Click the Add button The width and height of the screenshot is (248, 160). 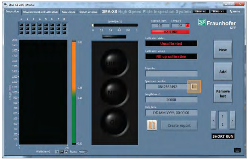[x=223, y=72]
